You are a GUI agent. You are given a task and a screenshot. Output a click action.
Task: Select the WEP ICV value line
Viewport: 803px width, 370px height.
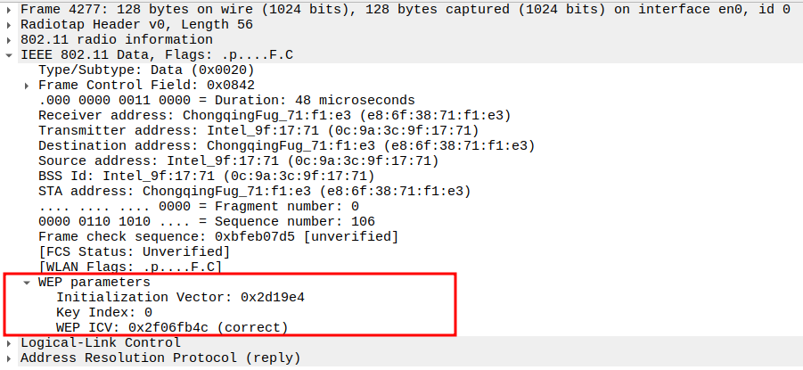click(x=172, y=327)
